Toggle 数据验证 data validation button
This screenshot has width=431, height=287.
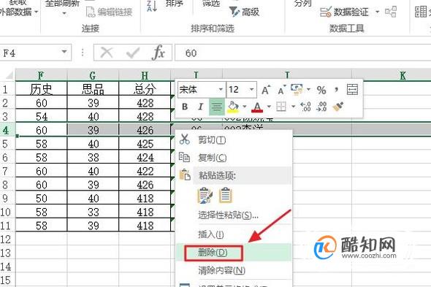[344, 12]
